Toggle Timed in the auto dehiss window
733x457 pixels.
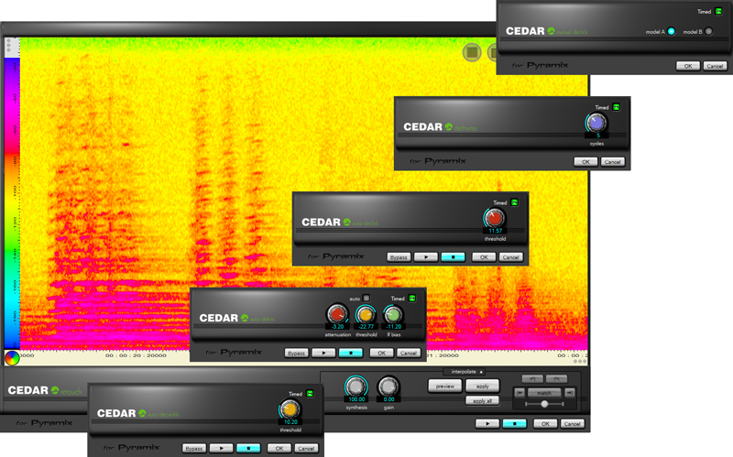411,299
